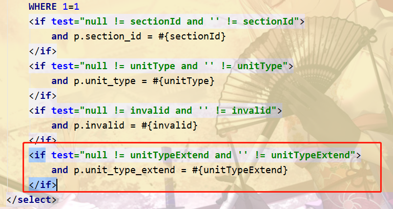Viewport: 393px width, 209px height.
Task: Click the highlighted closing if tag at caret
Action: [43, 185]
